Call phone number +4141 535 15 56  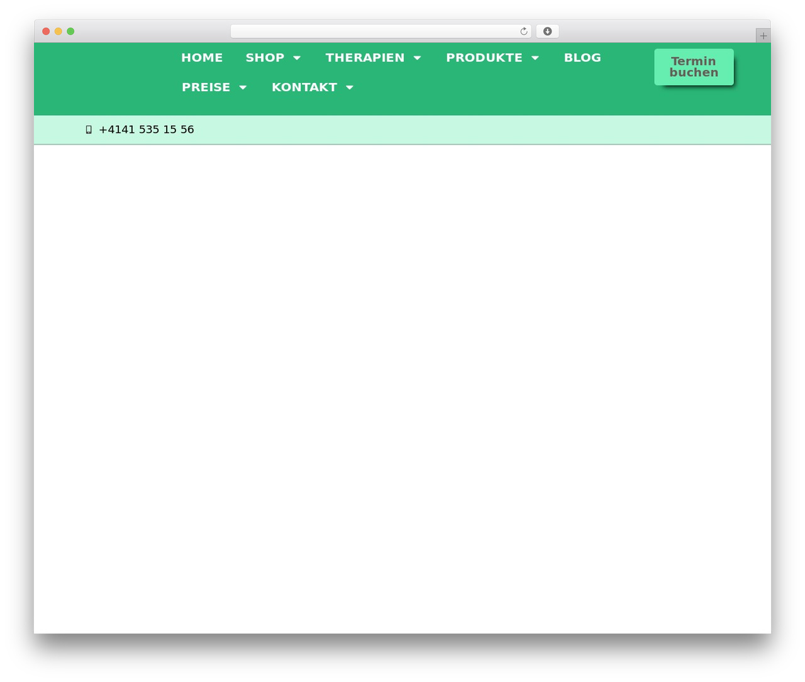(x=147, y=130)
